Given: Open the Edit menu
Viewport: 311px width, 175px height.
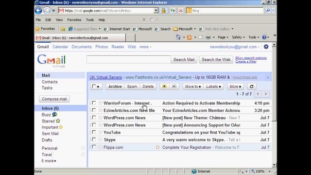Looking at the screenshot, I should click(48, 20).
